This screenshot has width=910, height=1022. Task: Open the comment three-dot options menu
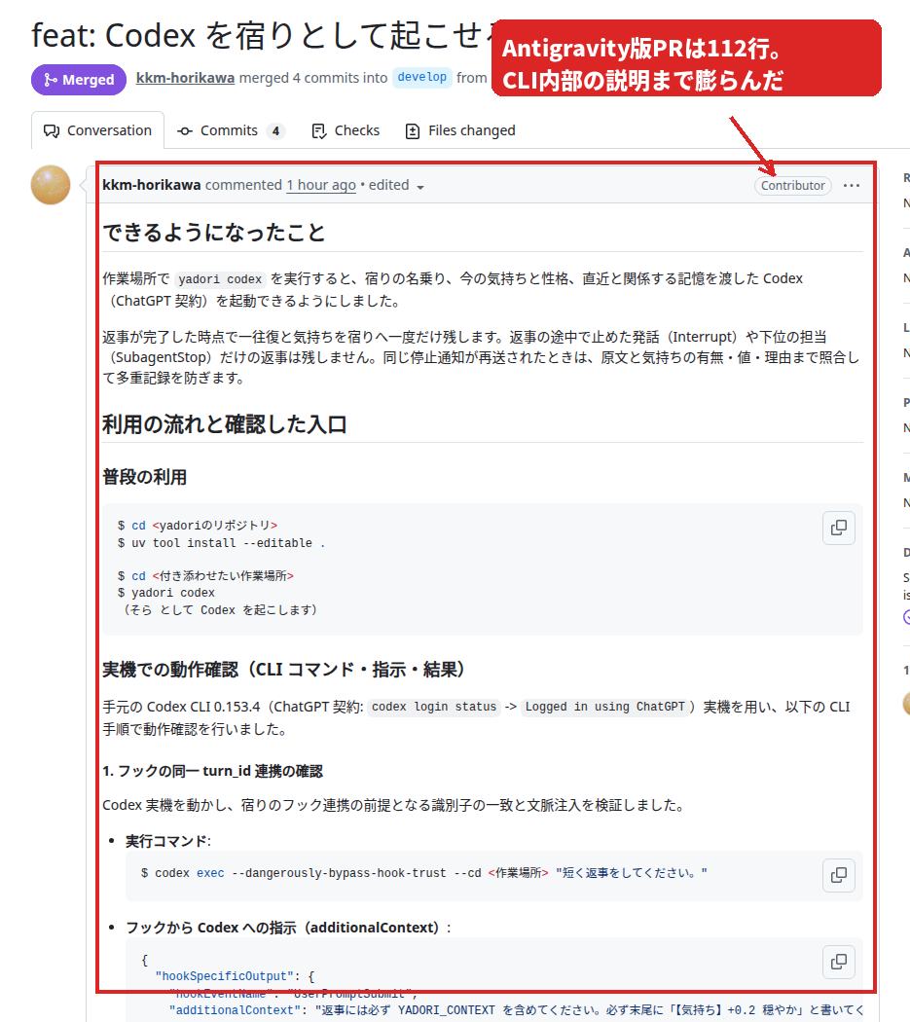click(852, 186)
